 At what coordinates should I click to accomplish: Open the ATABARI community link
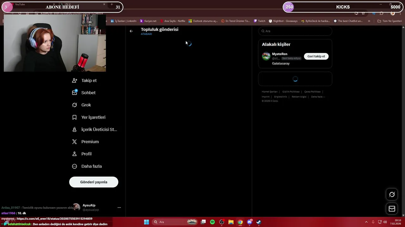146,34
